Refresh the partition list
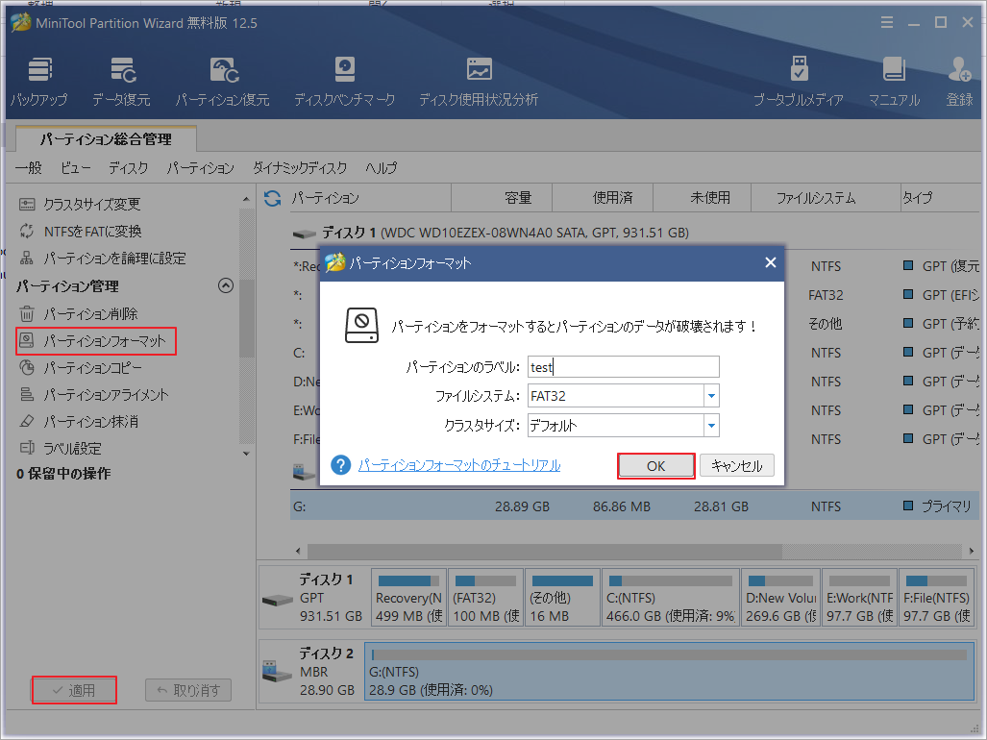Screen dimensions: 987x740 pos(273,198)
